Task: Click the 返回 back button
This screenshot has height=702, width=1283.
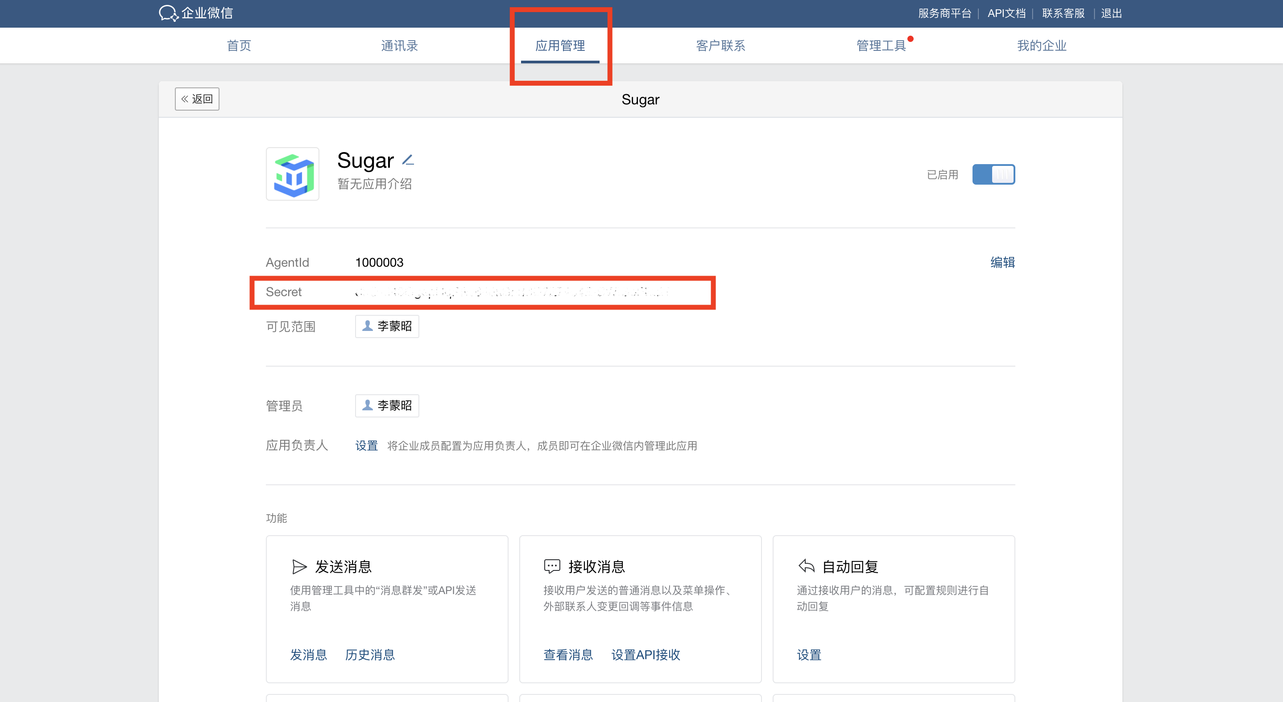Action: click(197, 99)
